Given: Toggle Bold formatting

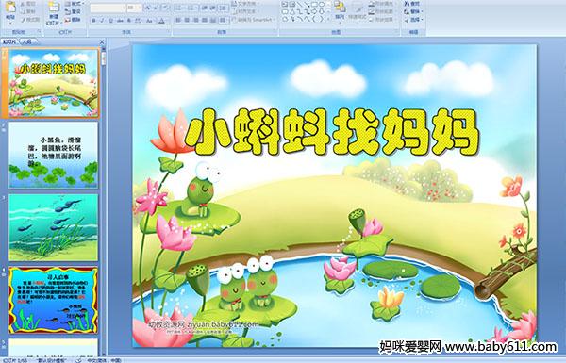Looking at the screenshot, I should [x=93, y=21].
